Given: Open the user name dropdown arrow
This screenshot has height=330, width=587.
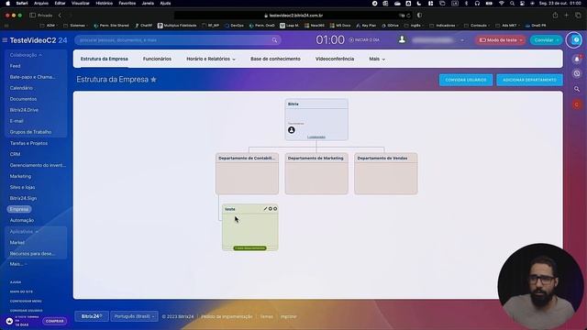Looking at the screenshot, I should 462,40.
